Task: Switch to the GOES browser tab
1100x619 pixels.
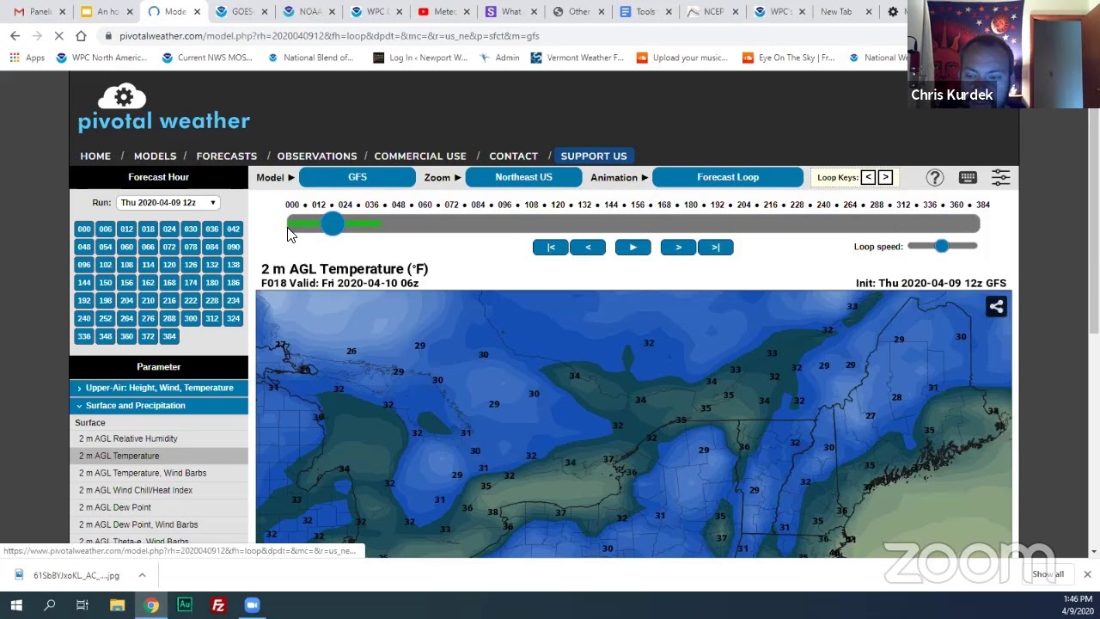Action: (x=242, y=12)
